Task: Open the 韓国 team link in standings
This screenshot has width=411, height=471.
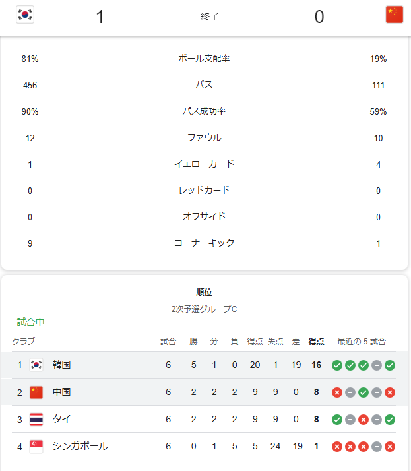Action: coord(62,365)
